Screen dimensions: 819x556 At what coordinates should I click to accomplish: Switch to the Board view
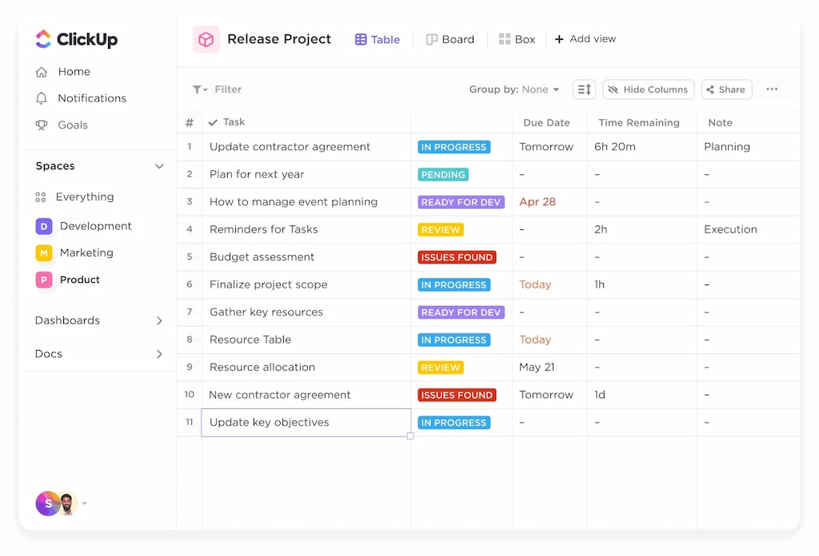click(450, 38)
